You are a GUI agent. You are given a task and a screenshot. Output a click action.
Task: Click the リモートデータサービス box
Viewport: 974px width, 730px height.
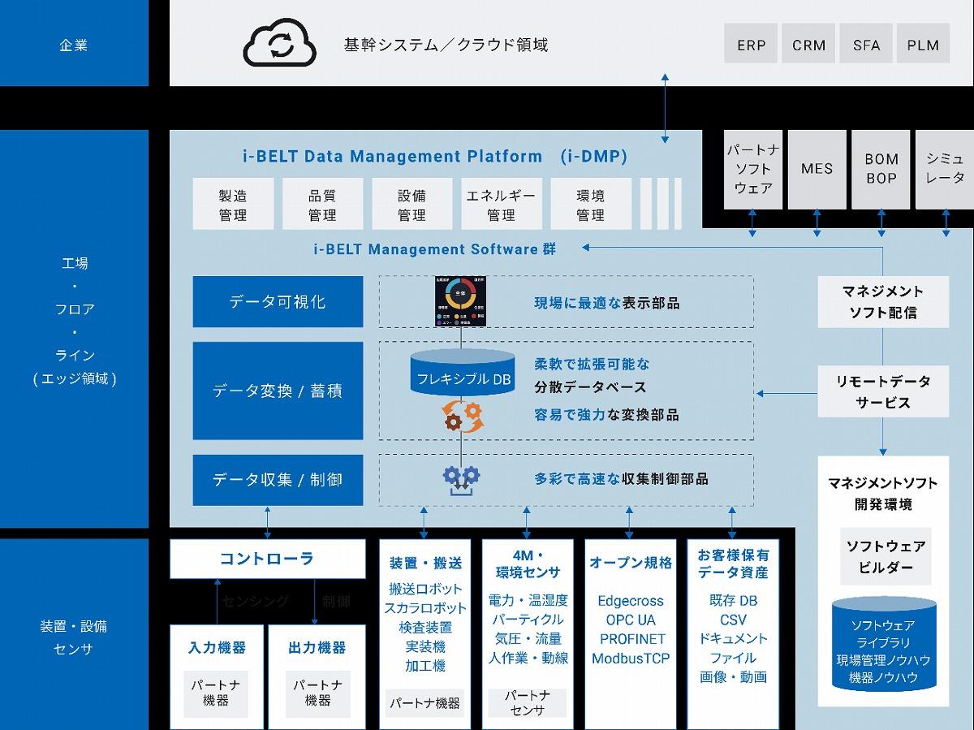(883, 391)
